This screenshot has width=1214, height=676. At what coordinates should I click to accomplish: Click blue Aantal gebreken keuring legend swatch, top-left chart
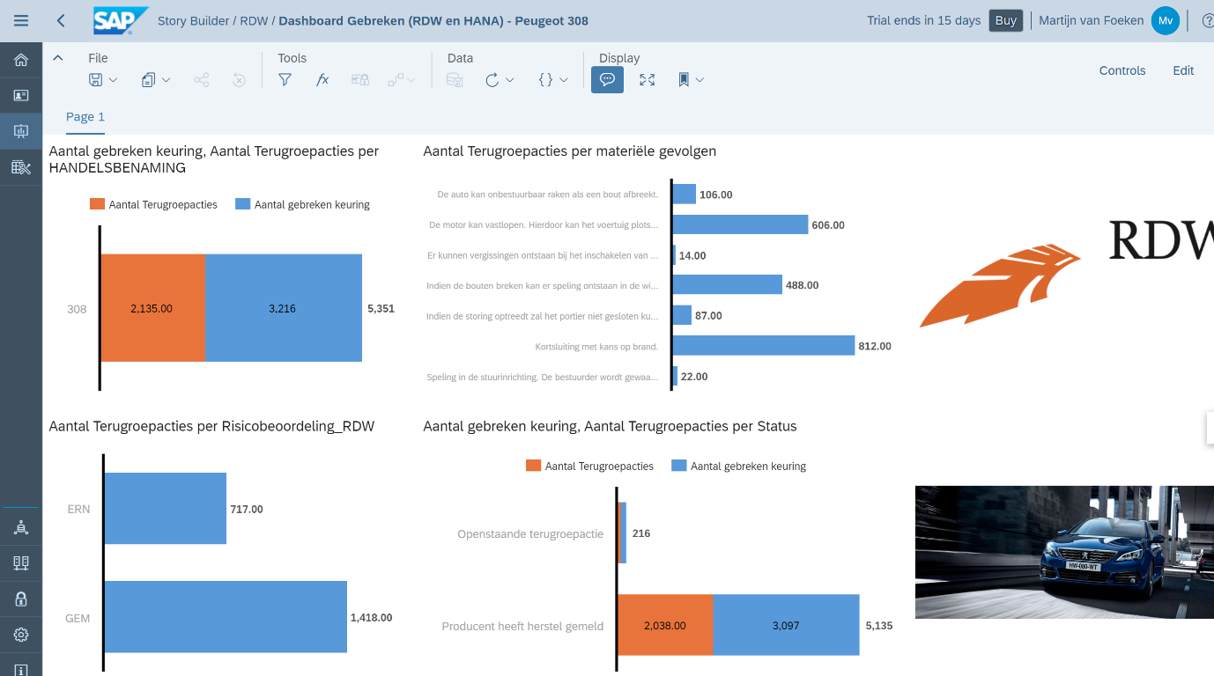click(x=242, y=204)
